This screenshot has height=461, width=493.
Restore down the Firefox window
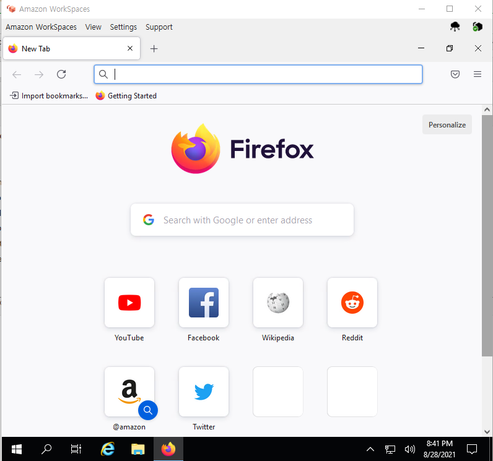(x=450, y=48)
